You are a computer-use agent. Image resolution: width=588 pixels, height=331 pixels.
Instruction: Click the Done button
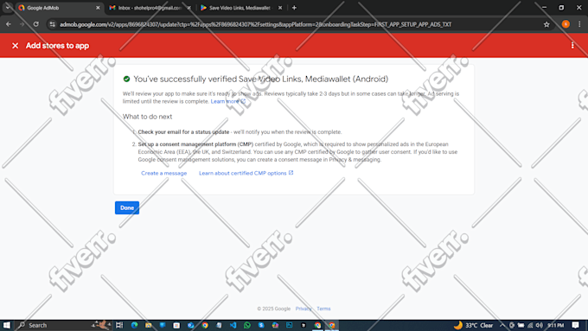[127, 207]
